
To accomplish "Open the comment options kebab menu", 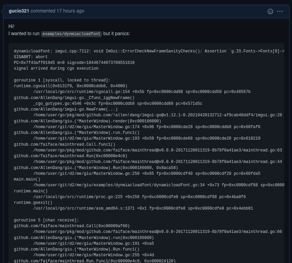I will tap(280, 11).
